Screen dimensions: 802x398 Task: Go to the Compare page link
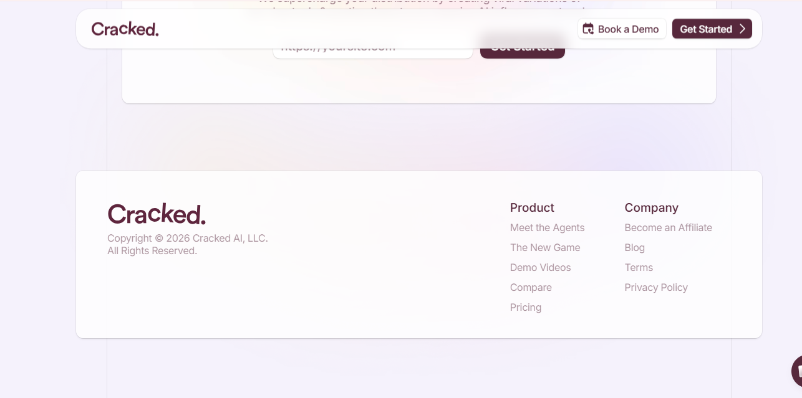click(x=531, y=287)
